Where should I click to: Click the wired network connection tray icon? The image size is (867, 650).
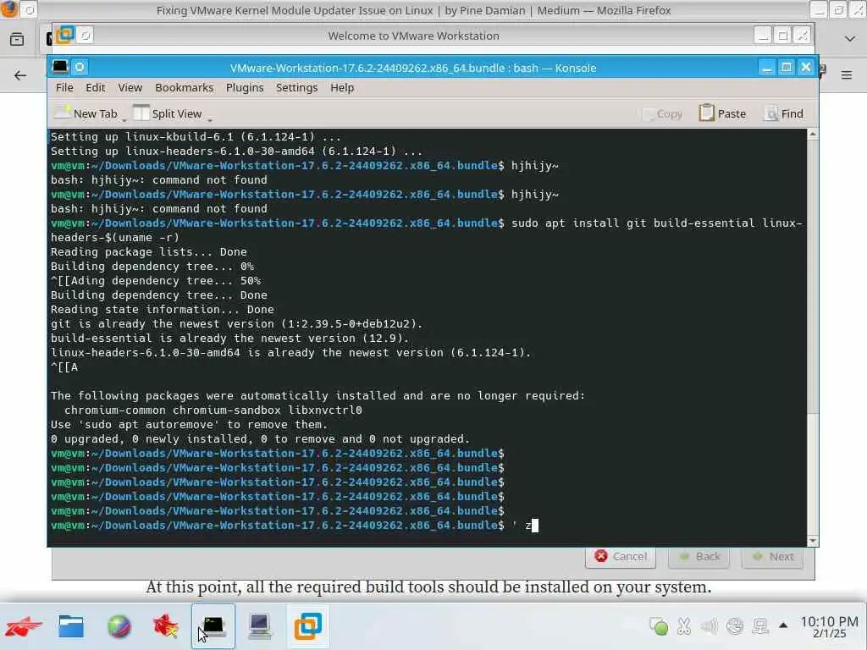tap(760, 626)
